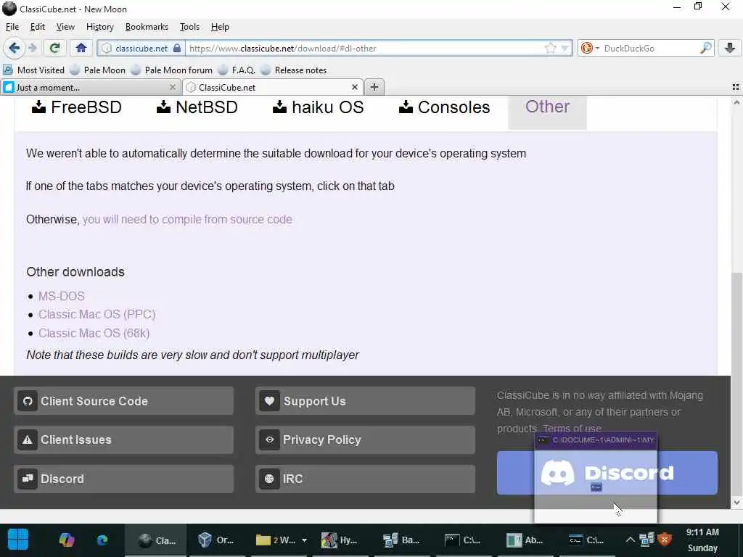Viewport: 743px width, 557px height.
Task: Open the URL history dropdown arrow
Action: pyautogui.click(x=565, y=48)
